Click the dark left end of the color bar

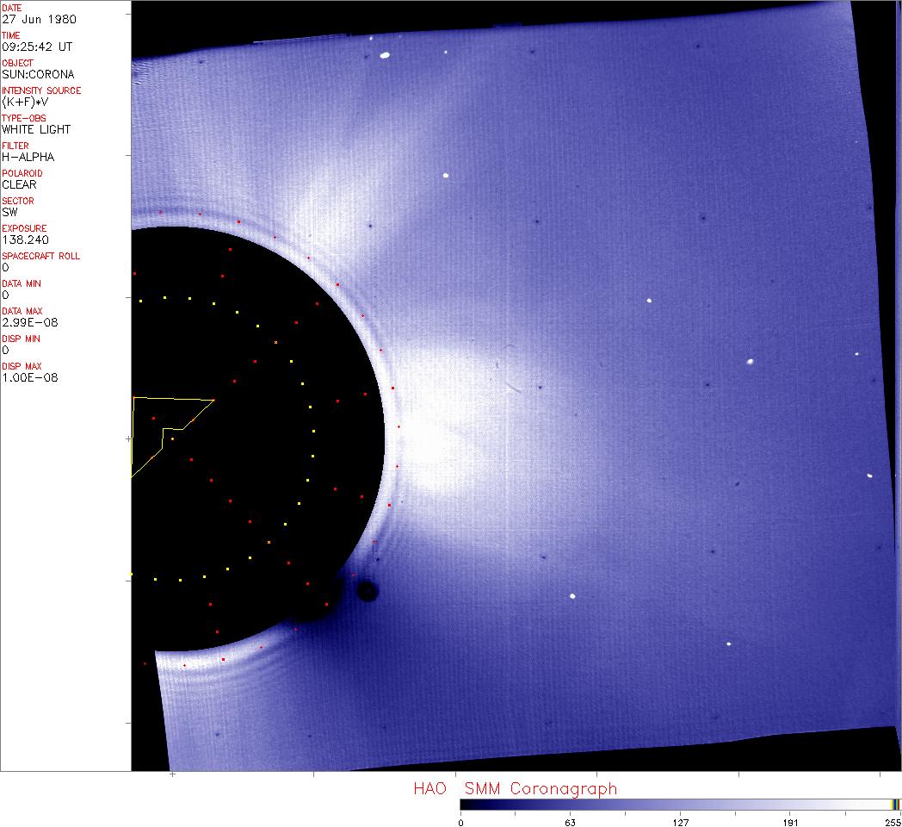(465, 804)
